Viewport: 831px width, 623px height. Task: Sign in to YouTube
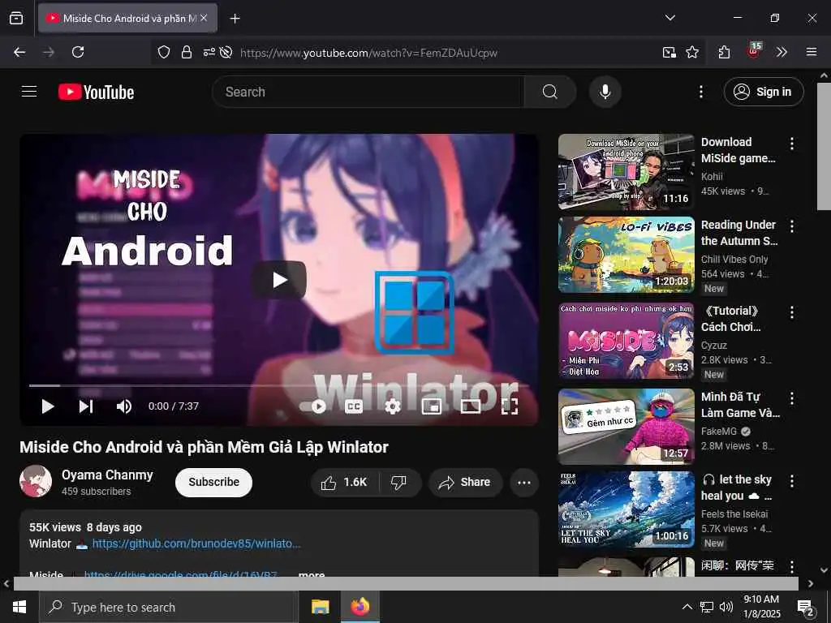coord(764,92)
